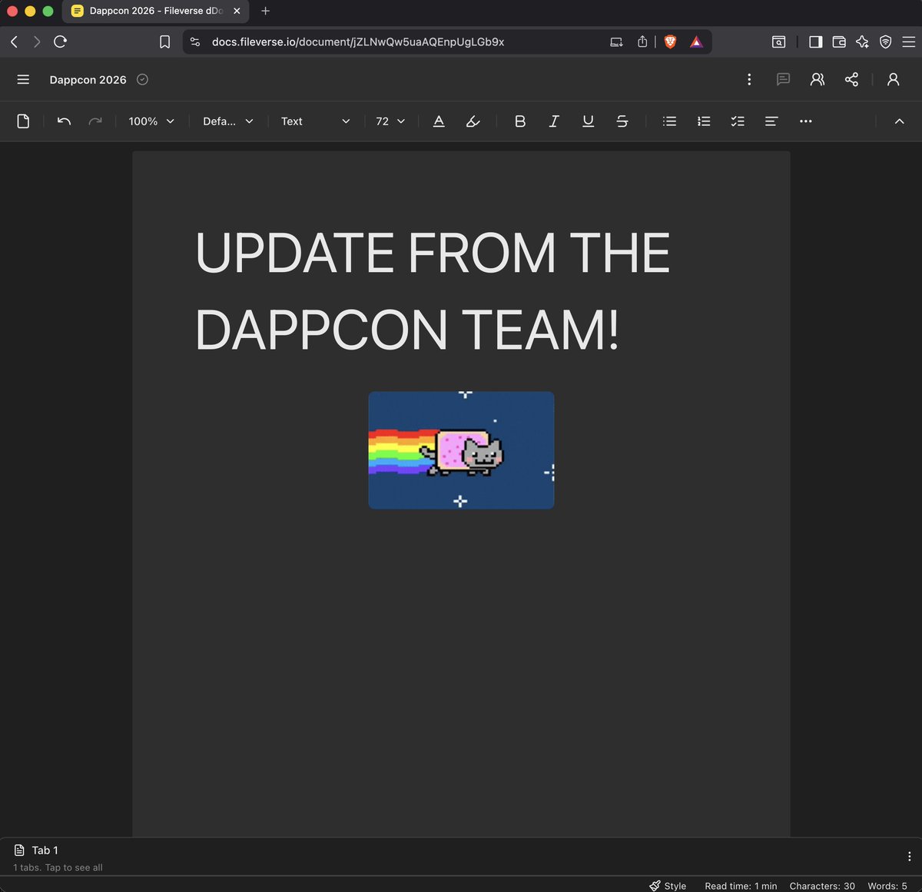Image resolution: width=922 pixels, height=892 pixels.
Task: Close the Dappcon 2026 browser tab
Action: pyautogui.click(x=237, y=11)
